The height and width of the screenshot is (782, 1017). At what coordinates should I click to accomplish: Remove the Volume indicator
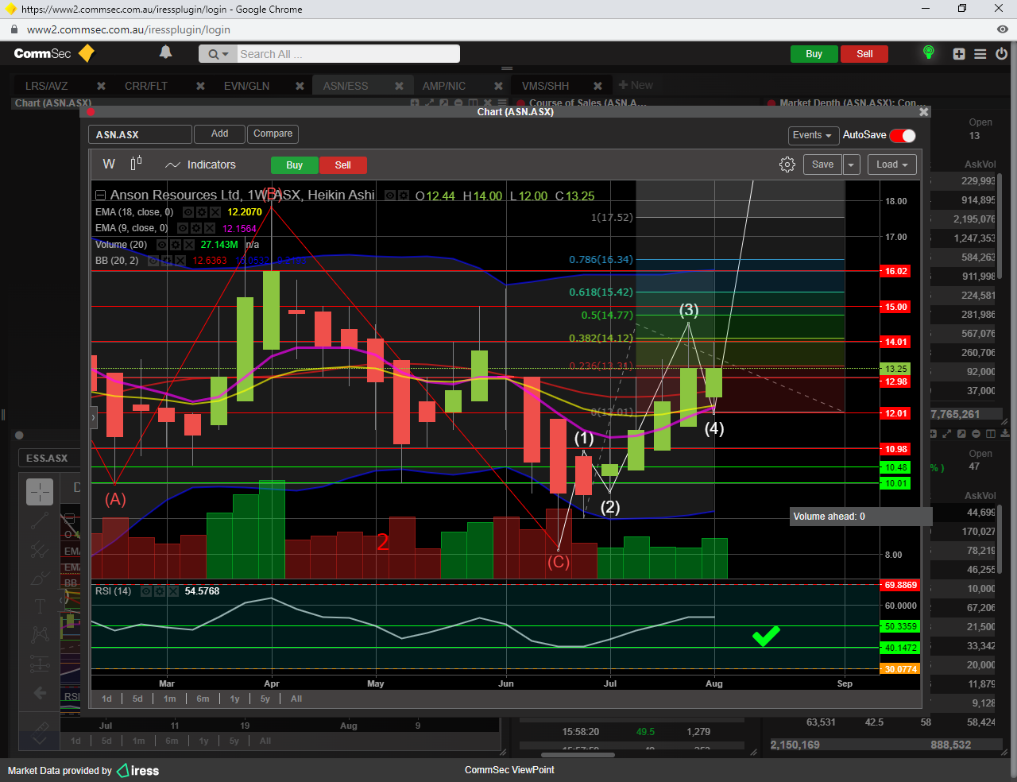click(x=188, y=245)
